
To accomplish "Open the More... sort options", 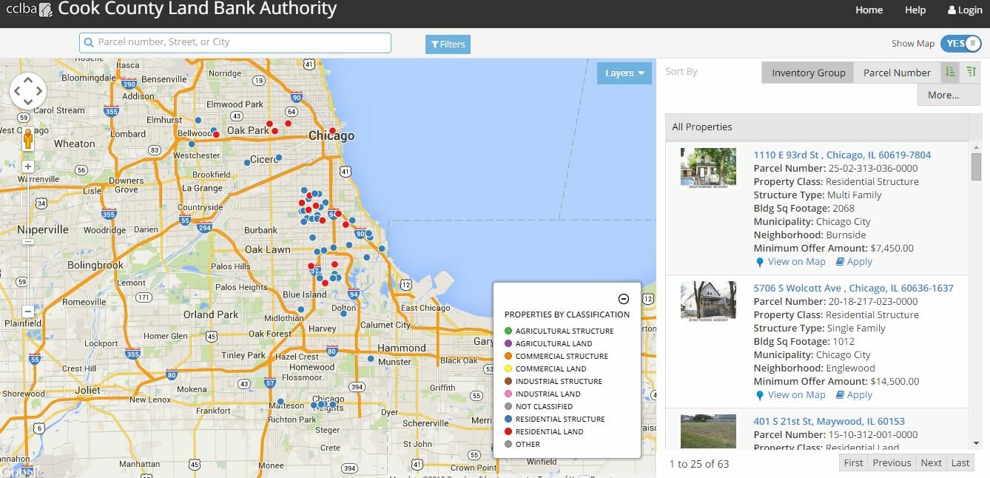I will pos(949,95).
